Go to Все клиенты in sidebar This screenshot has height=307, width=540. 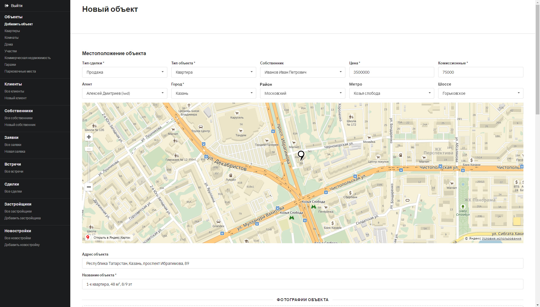(x=14, y=91)
